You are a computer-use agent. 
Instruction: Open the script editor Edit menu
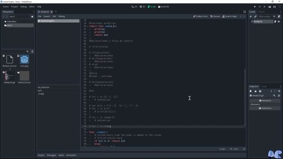point(54,16)
